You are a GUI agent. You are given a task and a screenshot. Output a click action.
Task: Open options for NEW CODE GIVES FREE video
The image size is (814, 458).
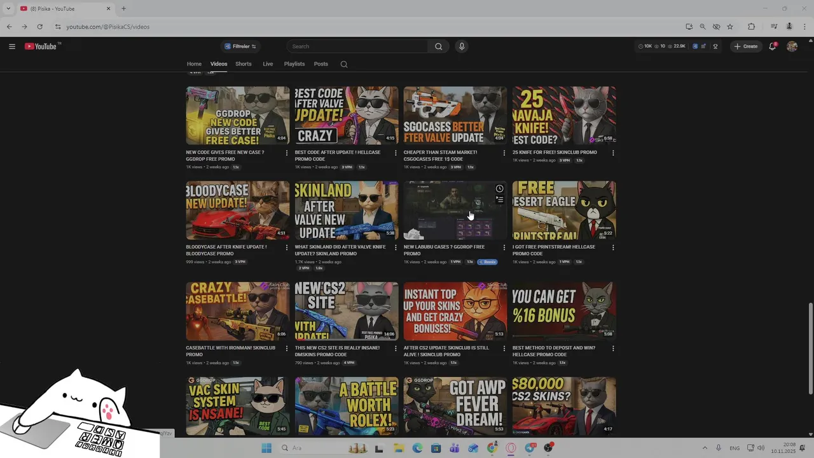pyautogui.click(x=287, y=153)
